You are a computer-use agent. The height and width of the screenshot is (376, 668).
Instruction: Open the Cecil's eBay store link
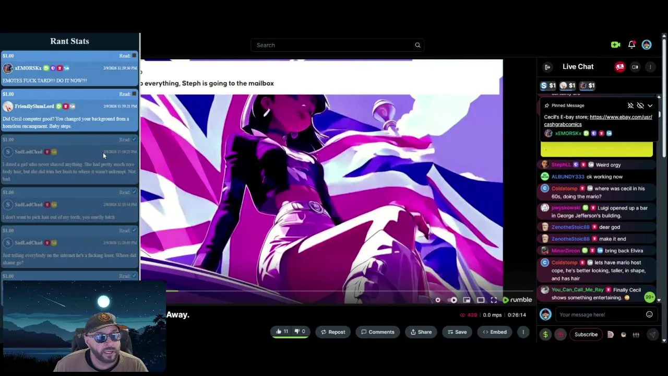point(598,121)
